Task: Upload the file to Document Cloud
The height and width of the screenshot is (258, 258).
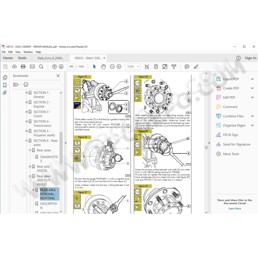Action: [14, 66]
